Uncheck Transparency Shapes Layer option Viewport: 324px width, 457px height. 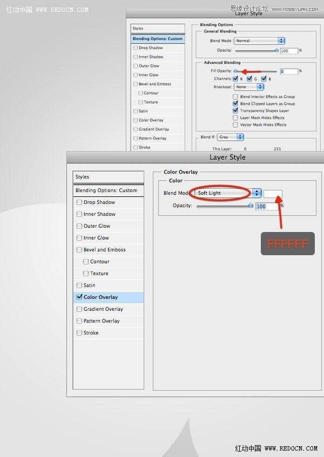[x=235, y=111]
